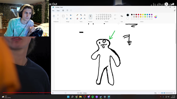Open taskbar Search

pos(72,97)
